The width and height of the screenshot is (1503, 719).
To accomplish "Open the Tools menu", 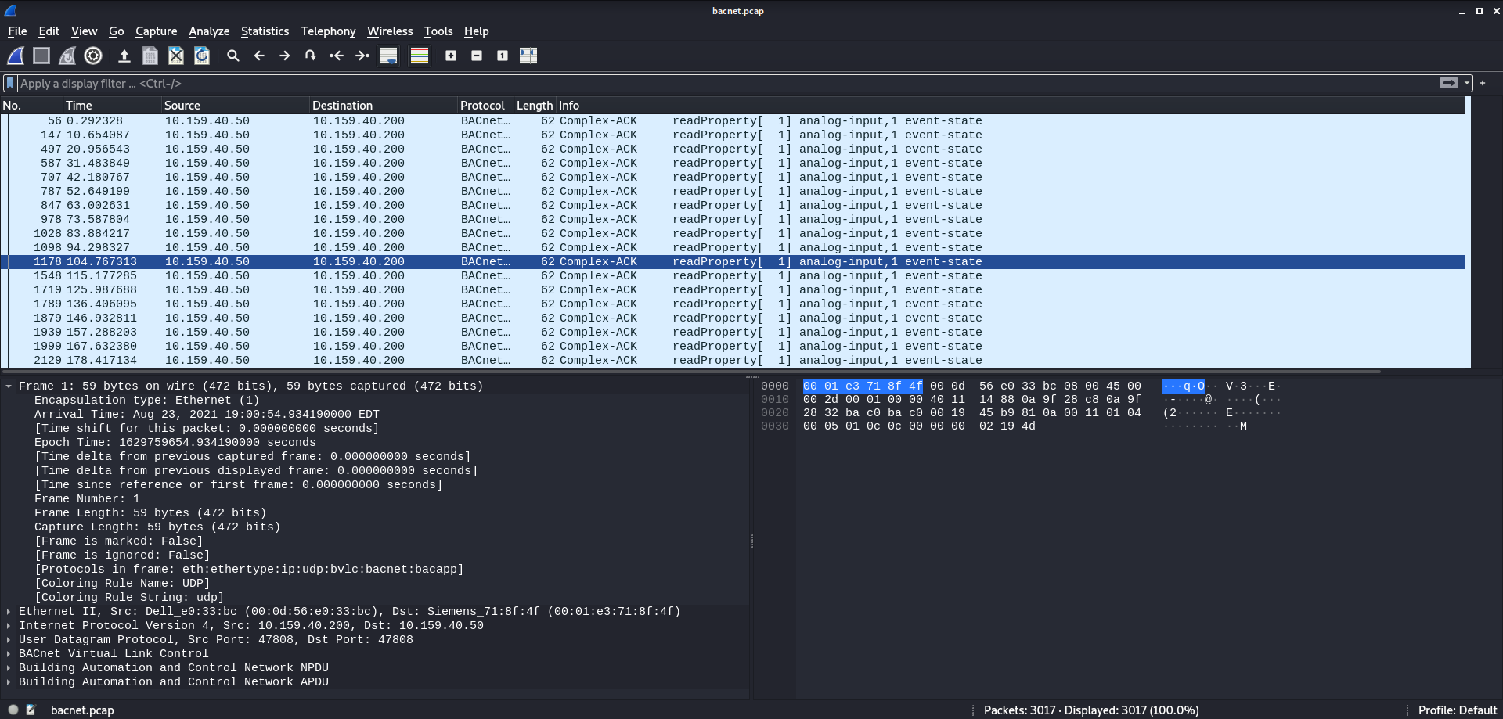I will [438, 31].
